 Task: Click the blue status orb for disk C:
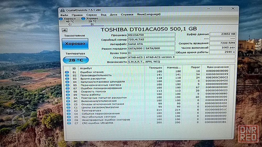[61, 19]
